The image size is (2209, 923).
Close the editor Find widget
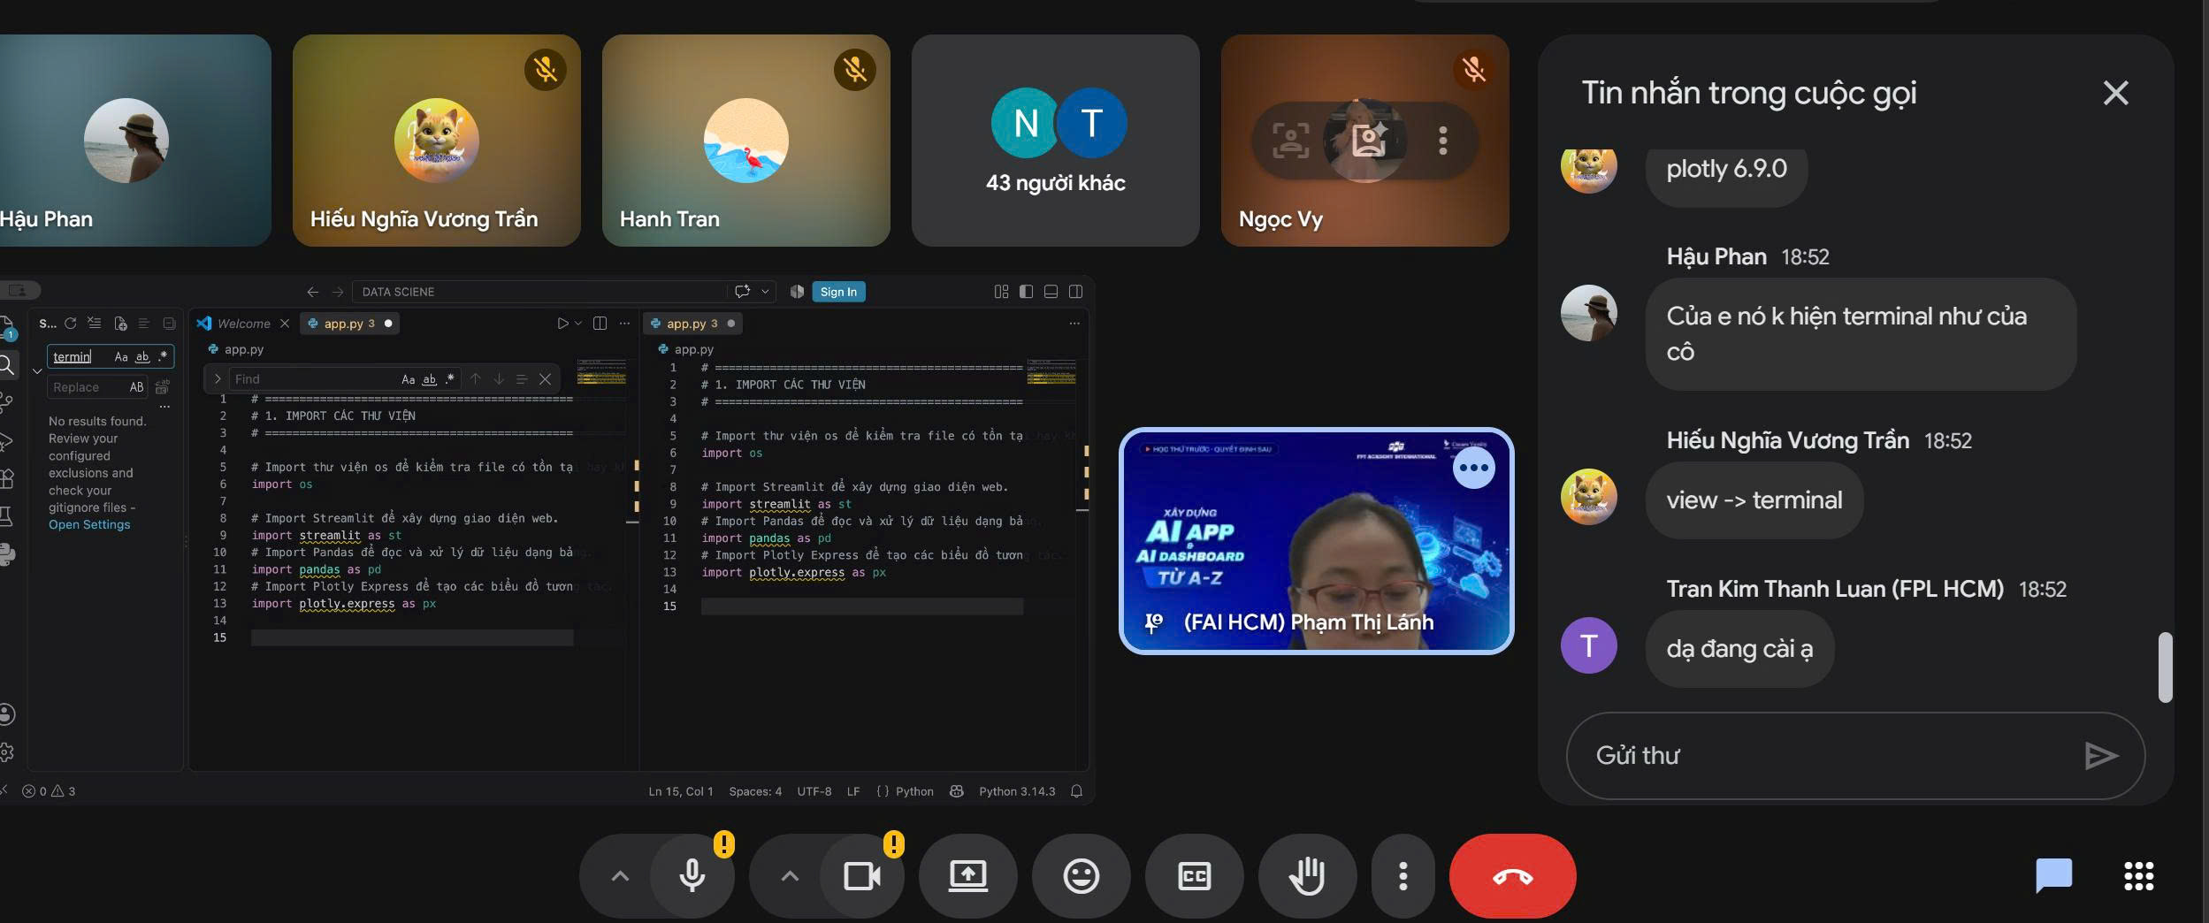[x=546, y=379]
